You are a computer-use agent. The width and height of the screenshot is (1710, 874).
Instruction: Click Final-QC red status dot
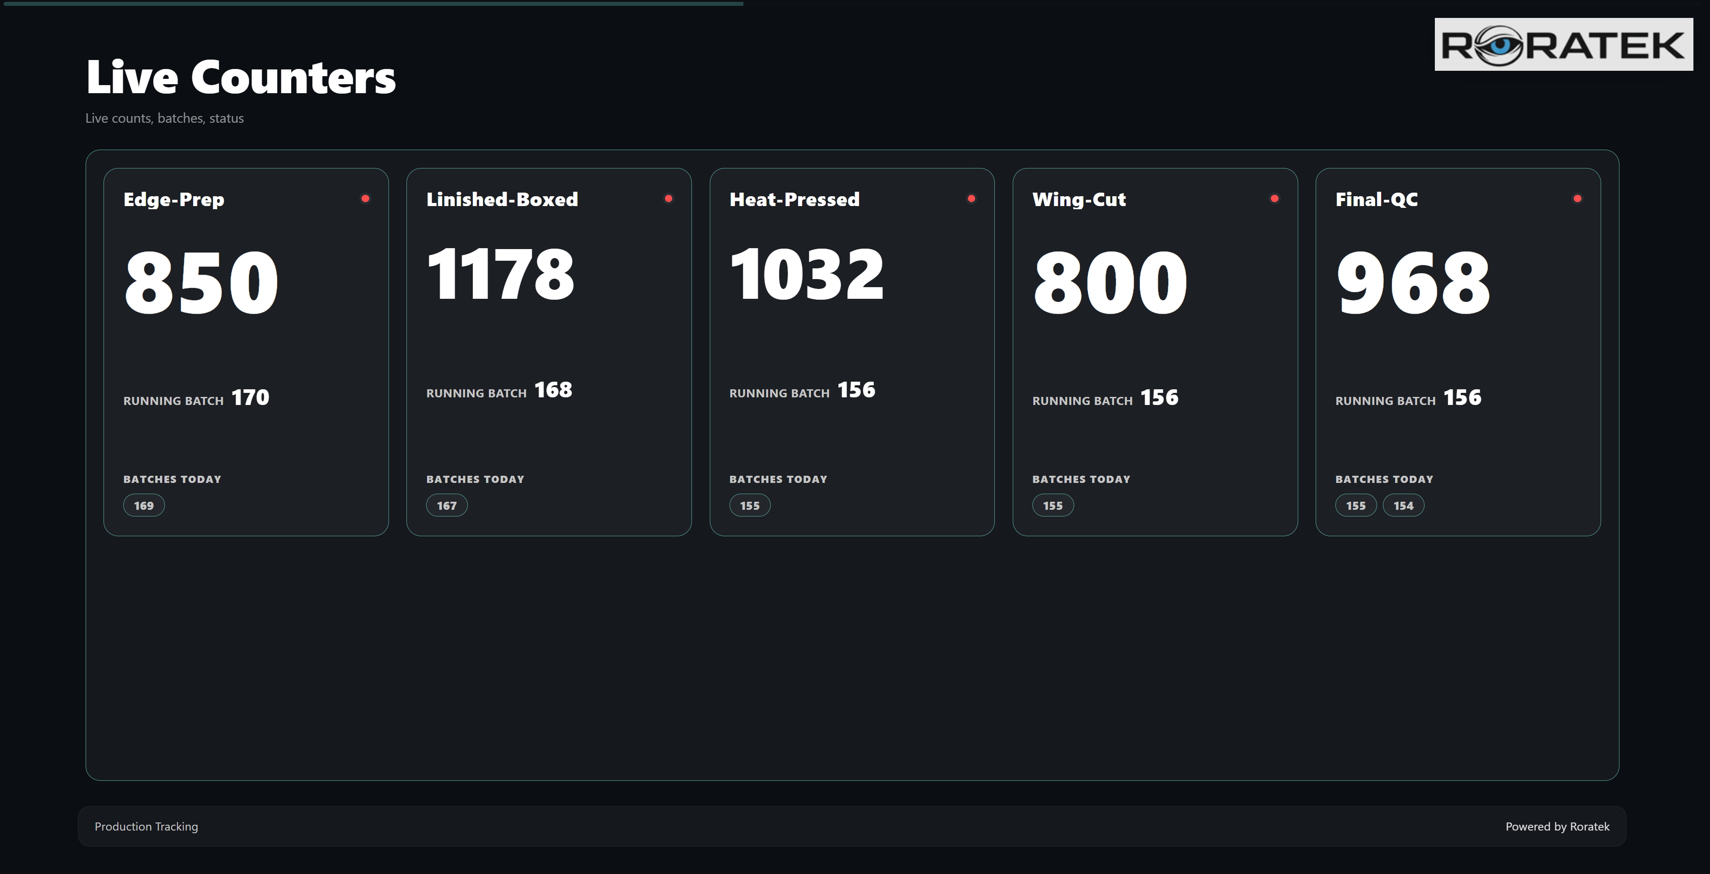pos(1577,198)
